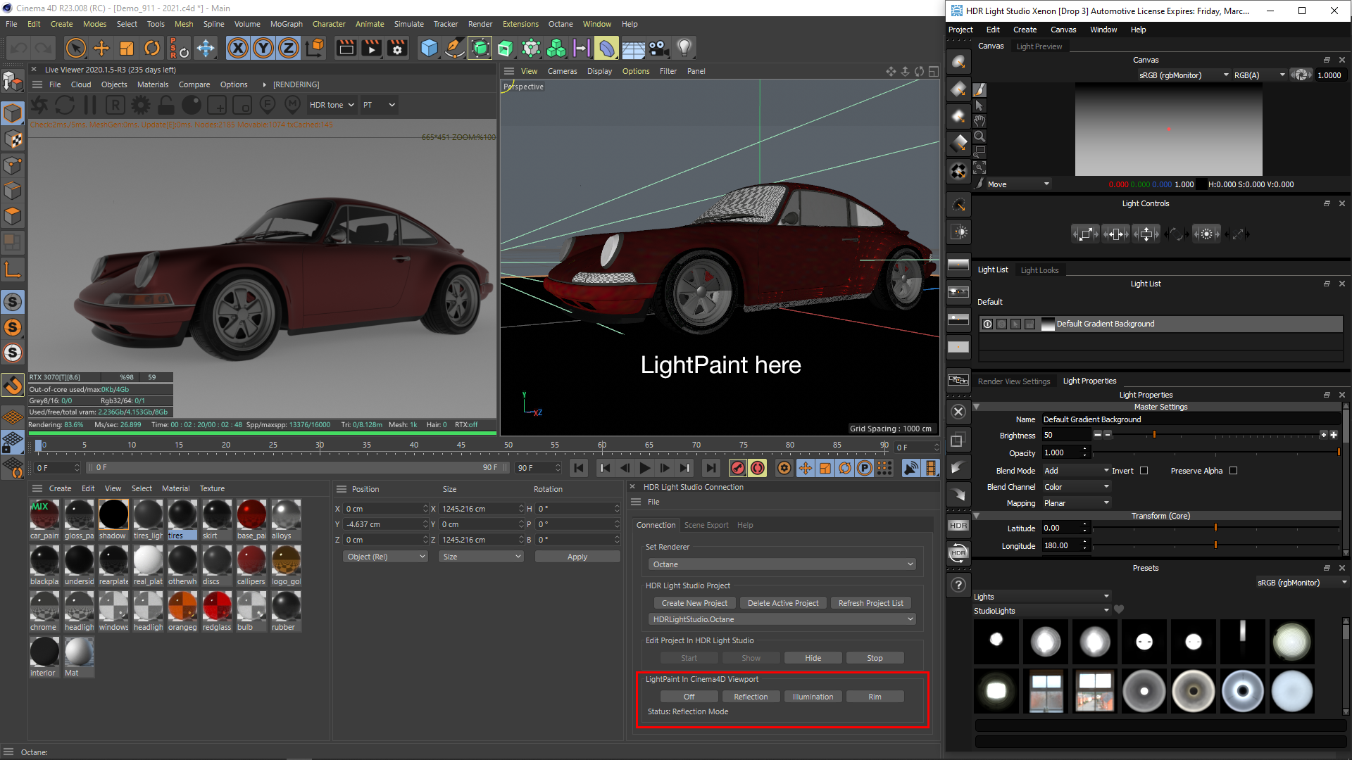Image resolution: width=1352 pixels, height=760 pixels.
Task: Click the Rim LightPaint button
Action: pos(875,697)
